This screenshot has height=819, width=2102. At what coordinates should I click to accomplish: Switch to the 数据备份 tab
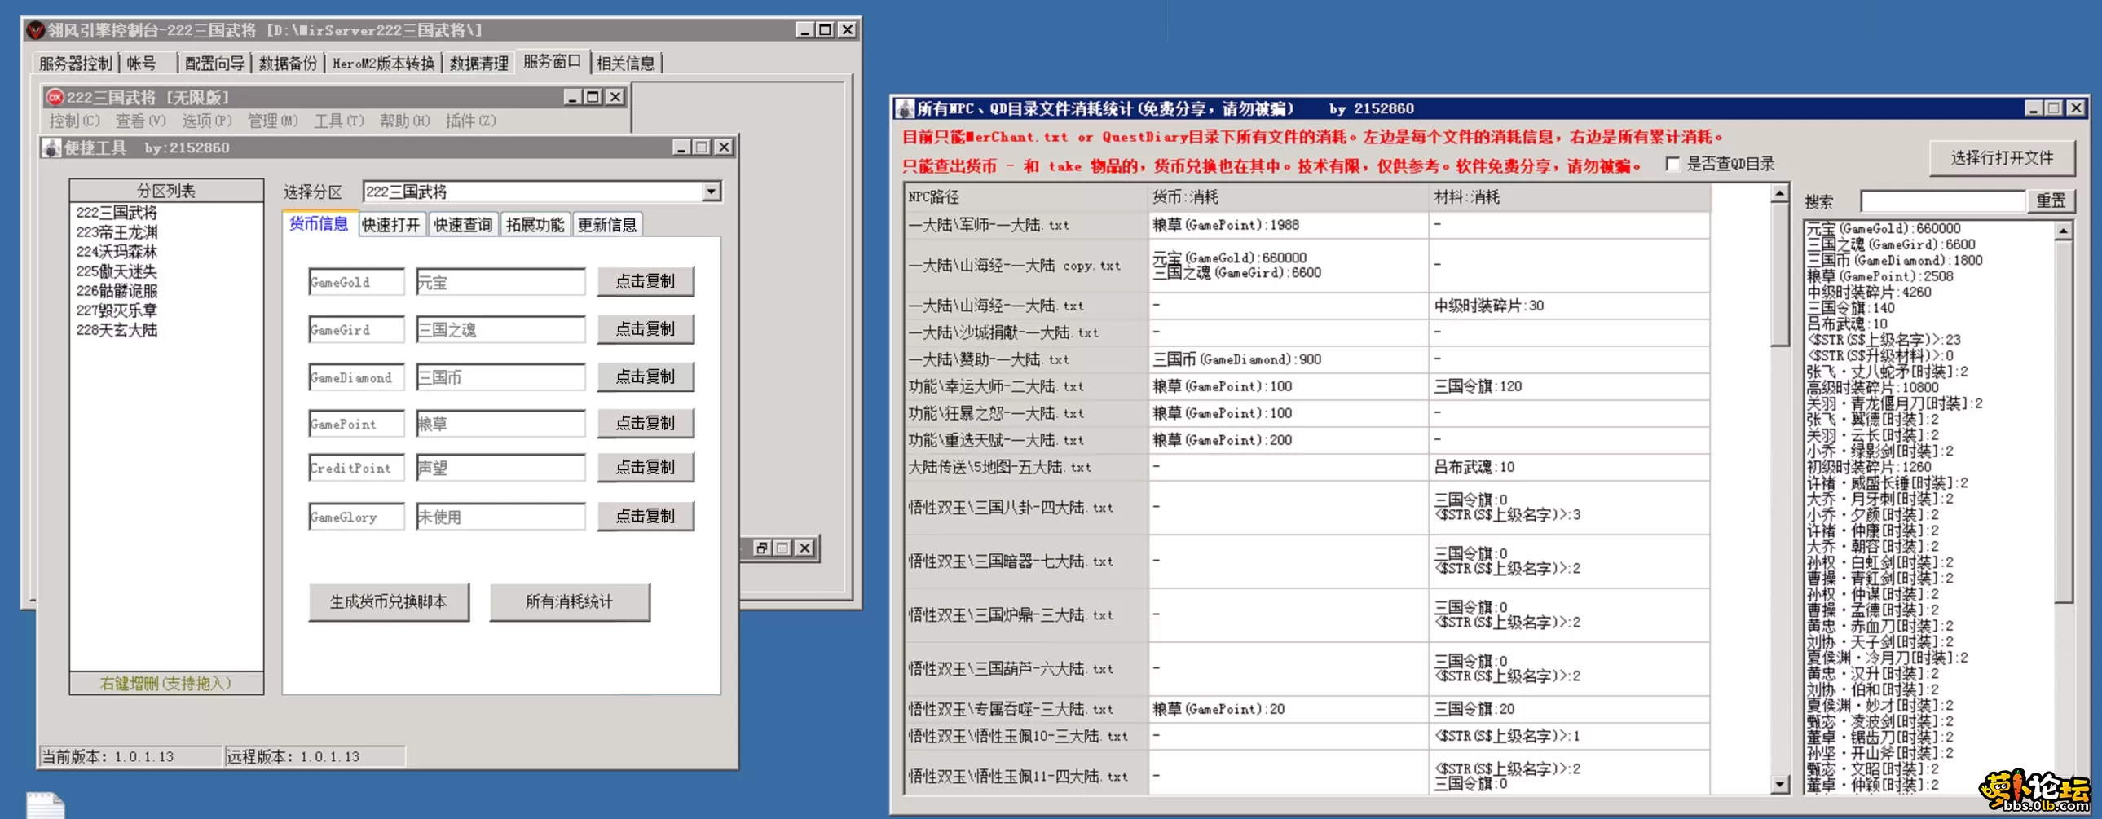pos(287,63)
